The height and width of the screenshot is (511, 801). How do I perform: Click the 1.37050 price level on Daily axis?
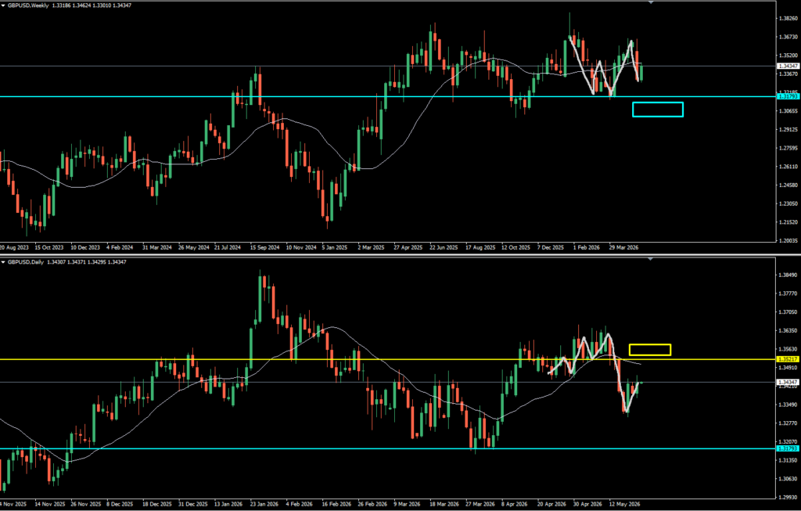[788, 311]
